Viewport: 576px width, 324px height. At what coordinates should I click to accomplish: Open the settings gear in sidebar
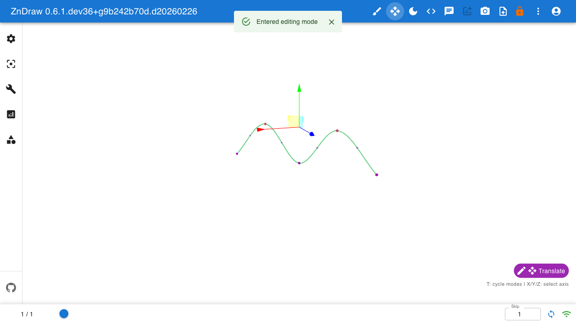(x=11, y=39)
